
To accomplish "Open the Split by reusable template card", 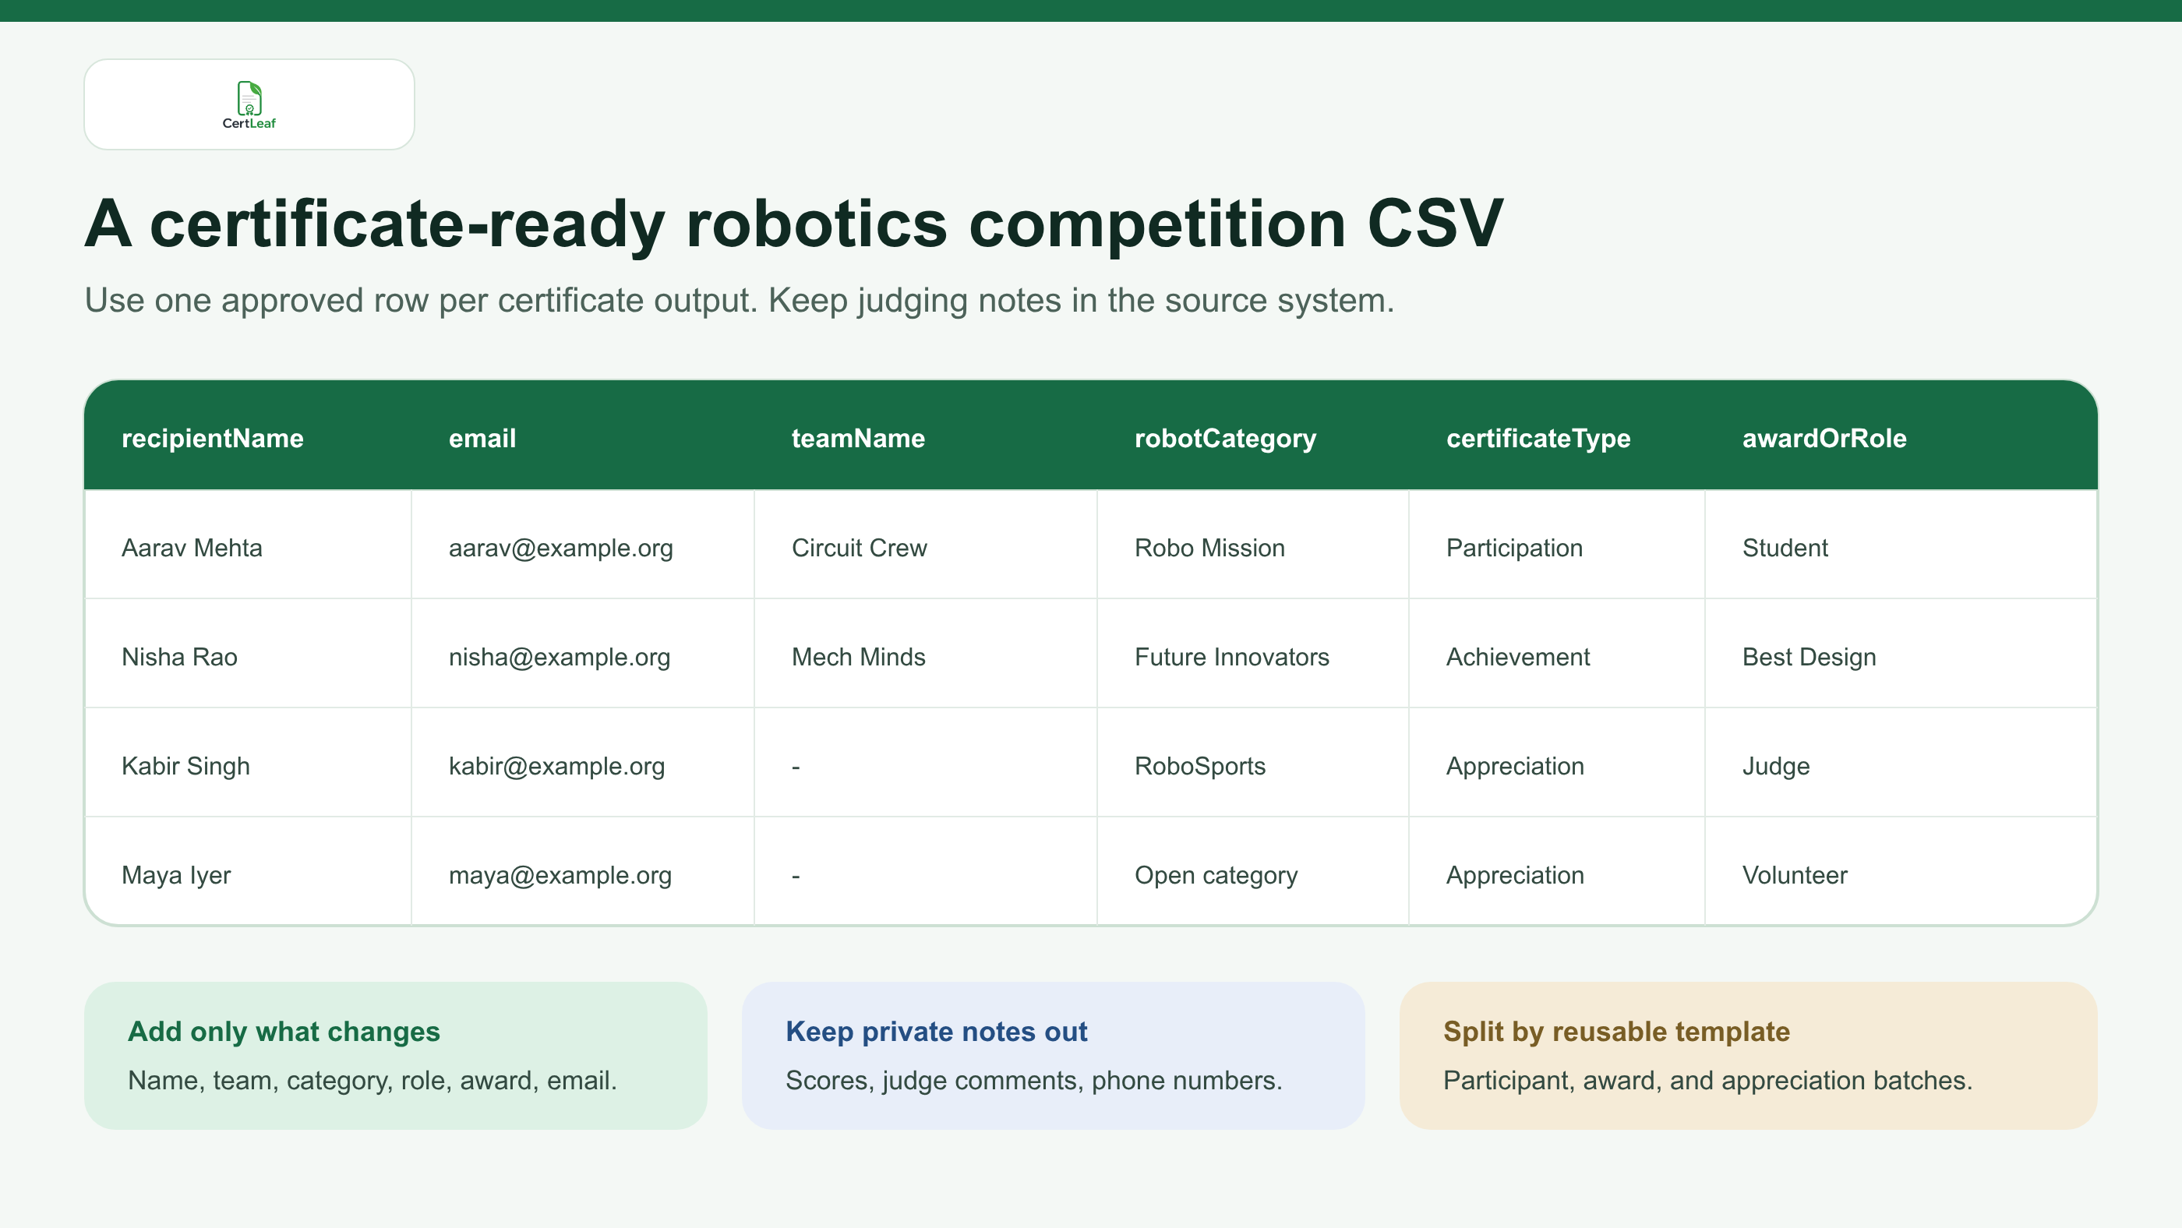I will [x=1748, y=1055].
